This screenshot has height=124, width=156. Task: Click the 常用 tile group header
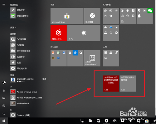point(52,5)
